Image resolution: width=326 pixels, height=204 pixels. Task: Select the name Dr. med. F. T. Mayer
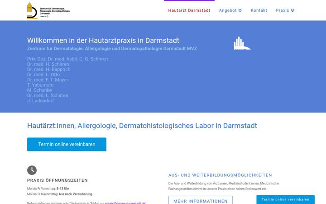[x=48, y=80]
